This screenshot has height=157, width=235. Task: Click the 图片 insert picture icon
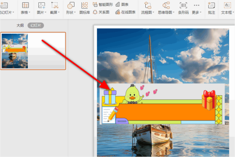tap(42, 5)
